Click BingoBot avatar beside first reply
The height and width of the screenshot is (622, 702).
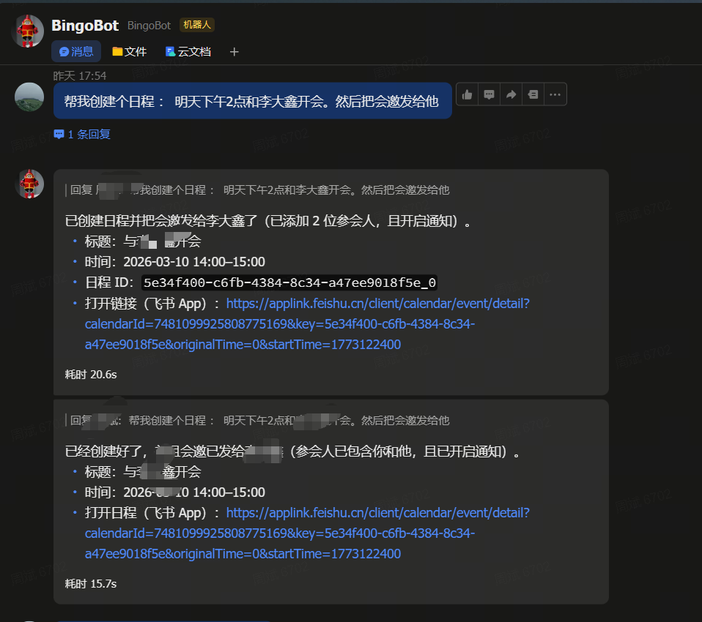29,184
